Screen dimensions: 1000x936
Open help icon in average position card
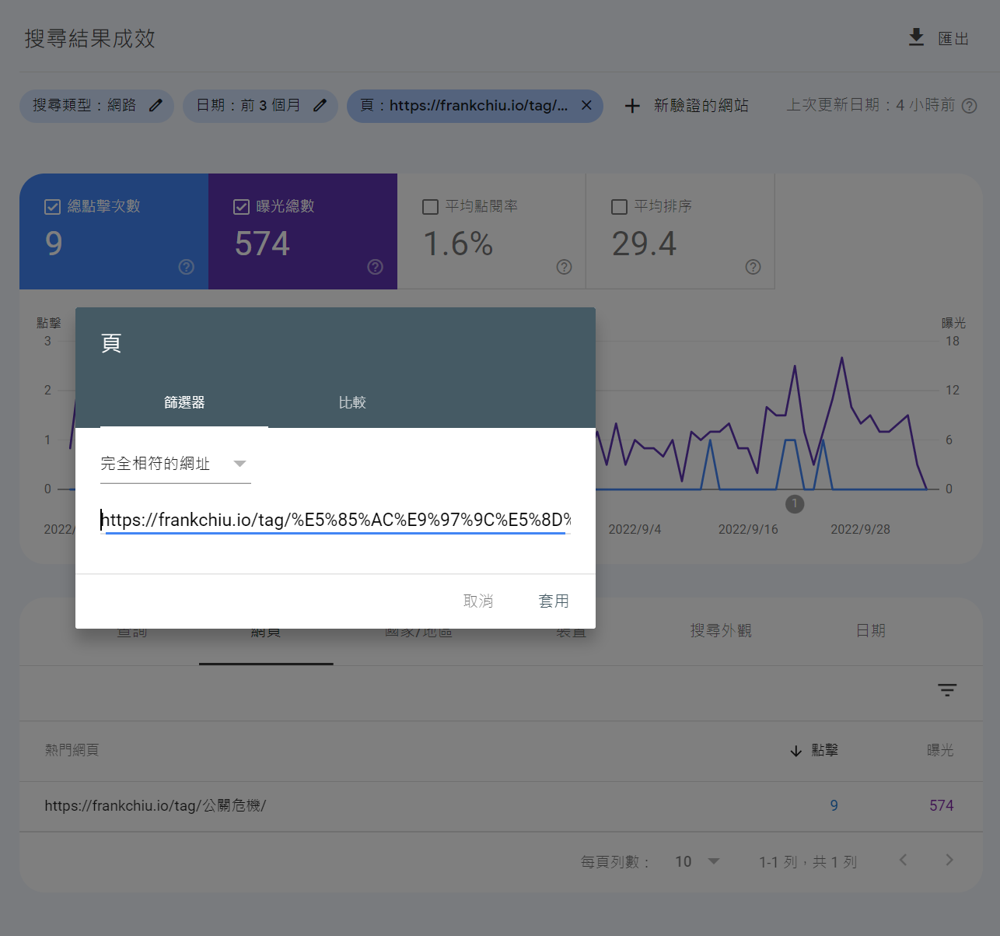(753, 267)
